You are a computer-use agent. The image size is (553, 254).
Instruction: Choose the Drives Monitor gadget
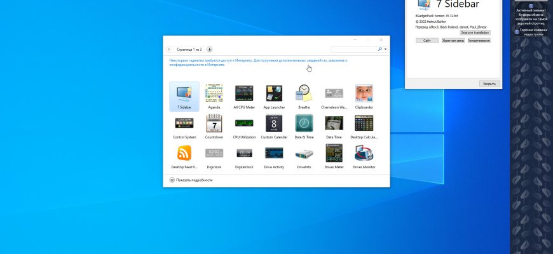[364, 156]
